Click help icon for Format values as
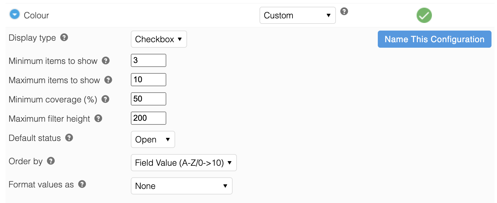This screenshot has width=497, height=203. (x=82, y=184)
